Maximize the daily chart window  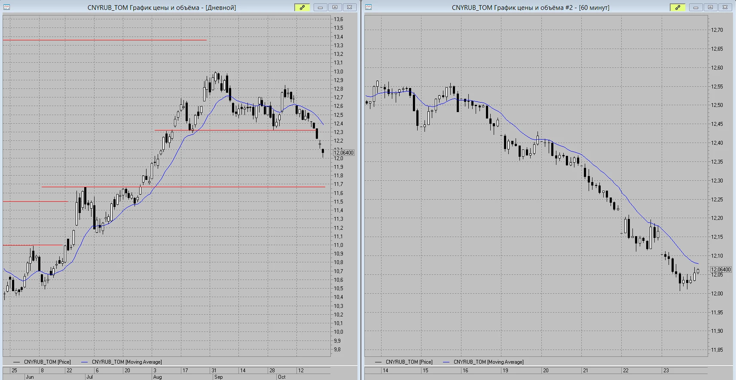tap(335, 7)
